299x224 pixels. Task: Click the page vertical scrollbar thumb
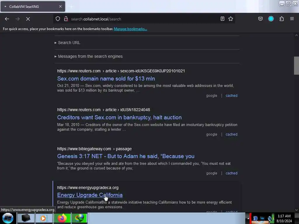point(296,66)
